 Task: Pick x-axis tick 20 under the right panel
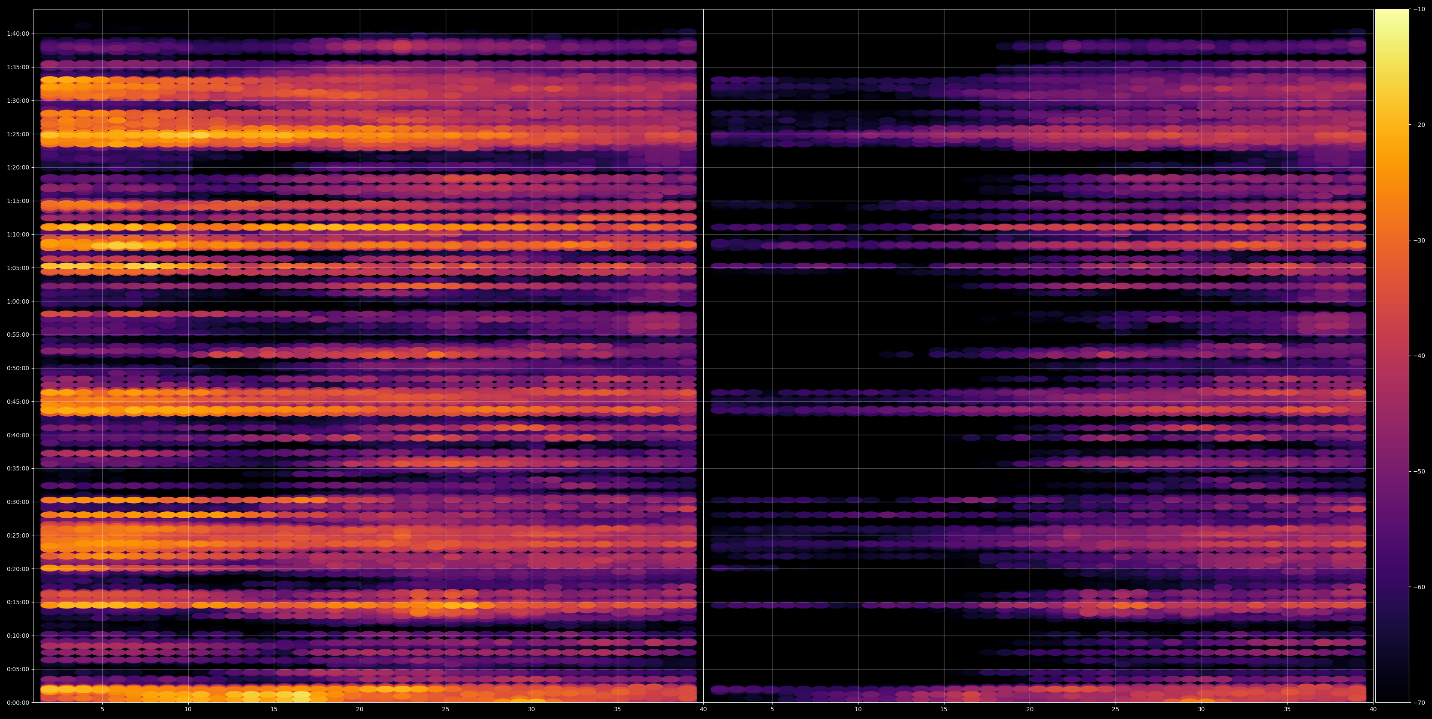1030,710
